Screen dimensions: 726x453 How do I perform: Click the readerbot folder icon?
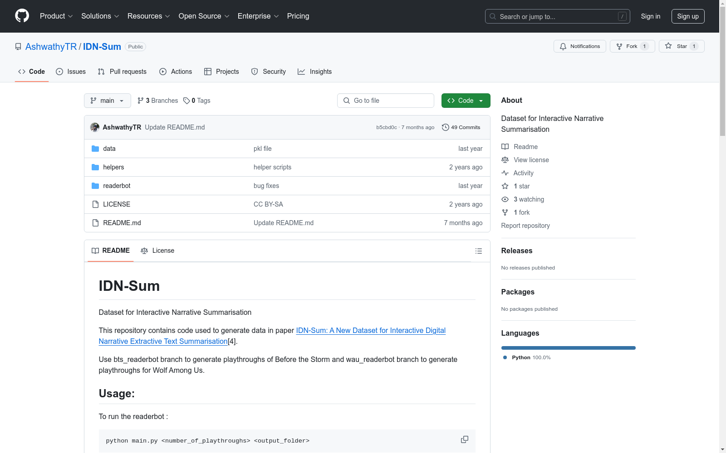pyautogui.click(x=95, y=186)
